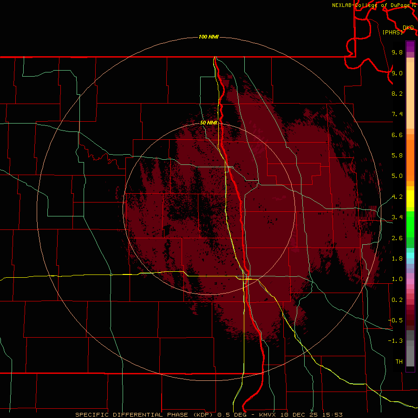Click the 0.2 scale value
Screen dimensions: 418x418
point(397,300)
